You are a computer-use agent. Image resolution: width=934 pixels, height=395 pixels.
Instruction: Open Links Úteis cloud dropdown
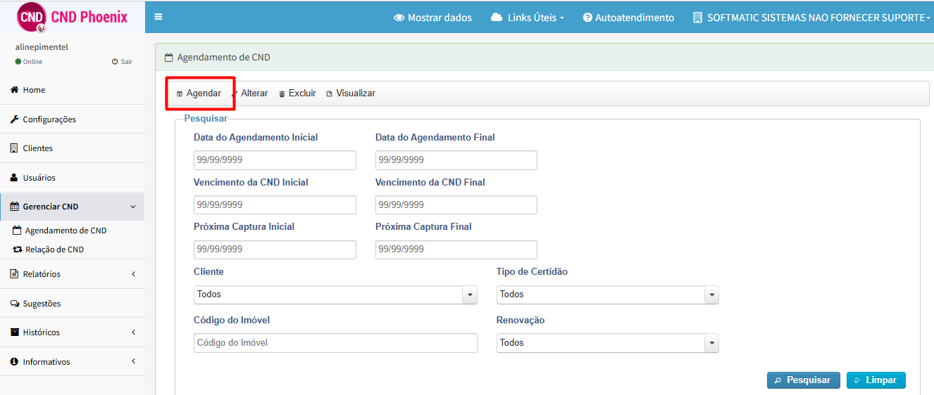pos(528,18)
